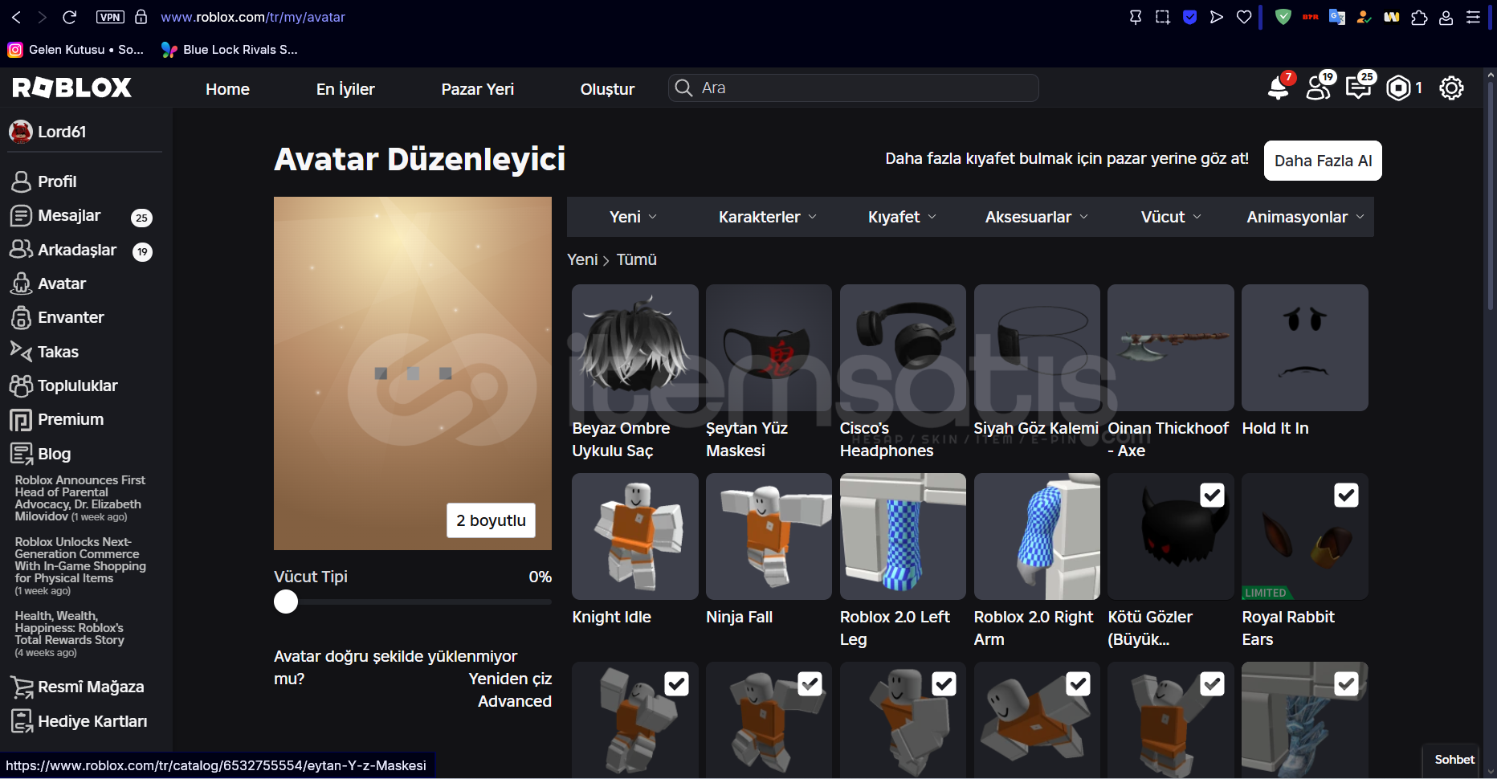Select the Roblox 2.0 Left Leg thumbnail

click(903, 536)
